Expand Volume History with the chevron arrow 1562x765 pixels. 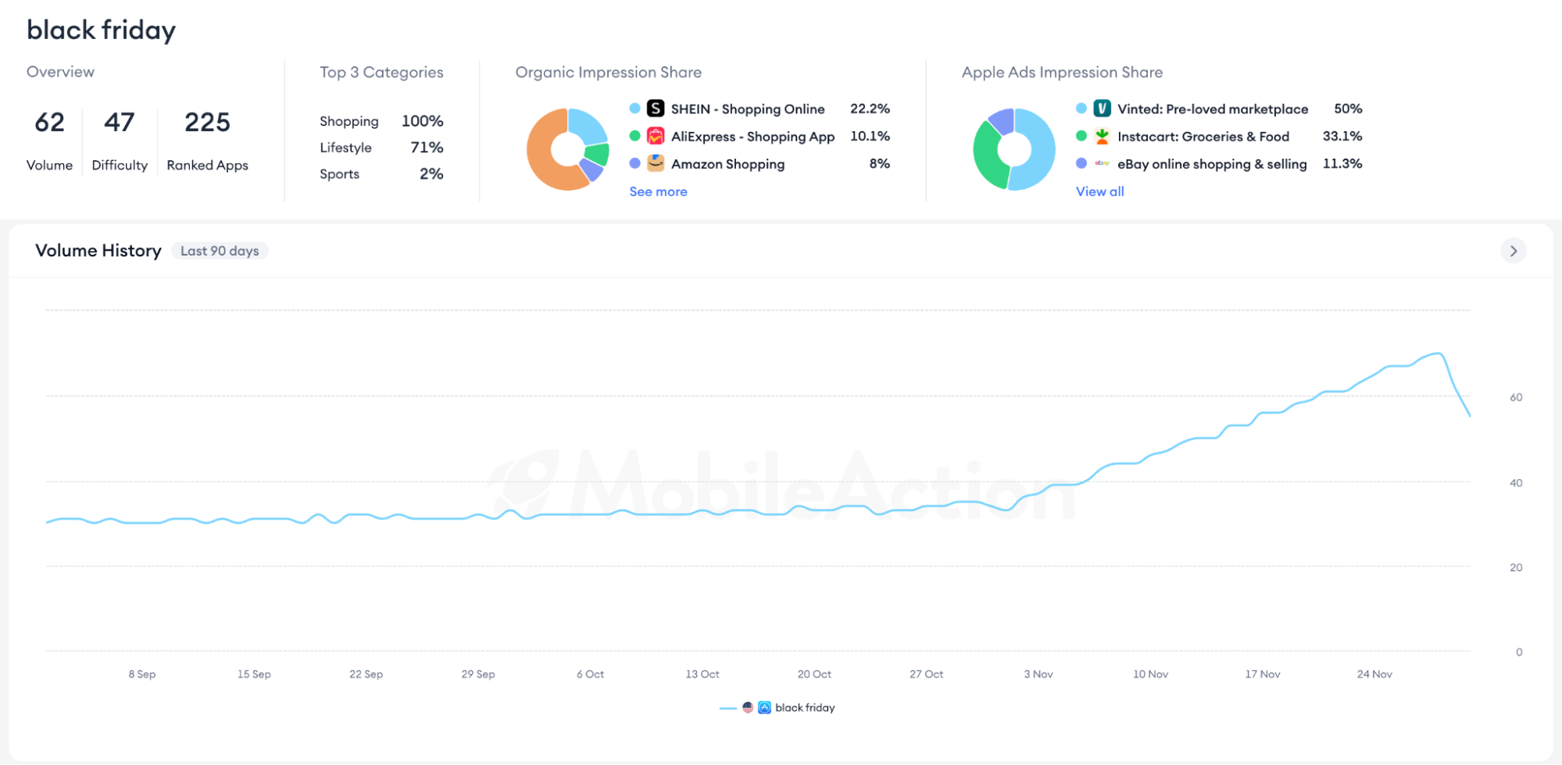click(x=1513, y=251)
